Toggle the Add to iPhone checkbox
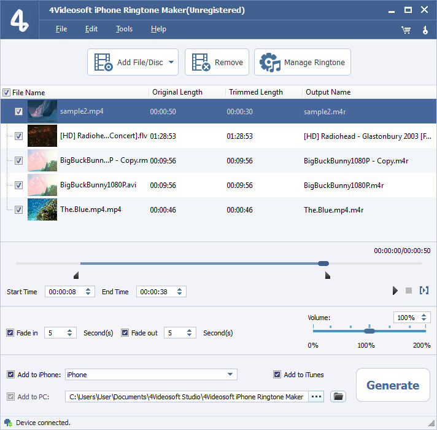437x430 pixels. (10, 374)
